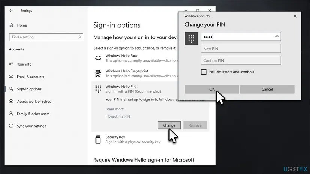Go back using the Settings back arrow
310x174 pixels.
(11, 10)
